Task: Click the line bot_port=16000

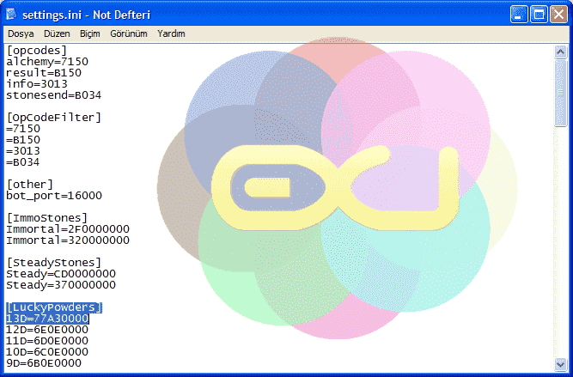Action: pyautogui.click(x=54, y=196)
